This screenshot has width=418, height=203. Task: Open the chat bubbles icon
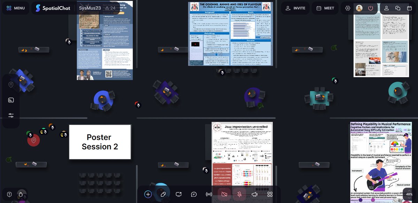coord(398,8)
